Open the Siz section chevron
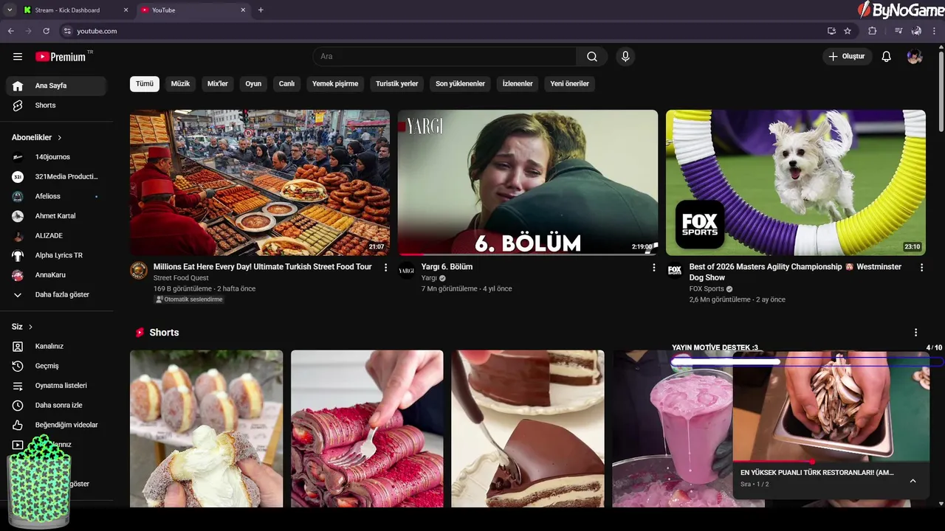This screenshot has width=945, height=531. pyautogui.click(x=30, y=327)
